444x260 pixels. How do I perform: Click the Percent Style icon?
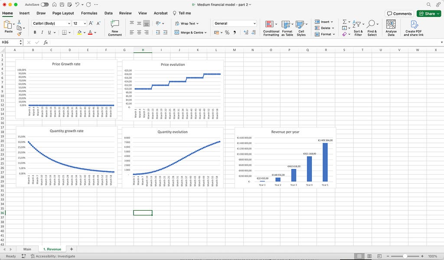(x=227, y=32)
